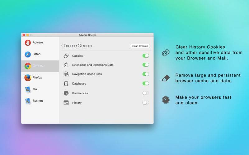Click the Extensions and Extensions Data label
The image size is (249, 155).
[x=93, y=65]
